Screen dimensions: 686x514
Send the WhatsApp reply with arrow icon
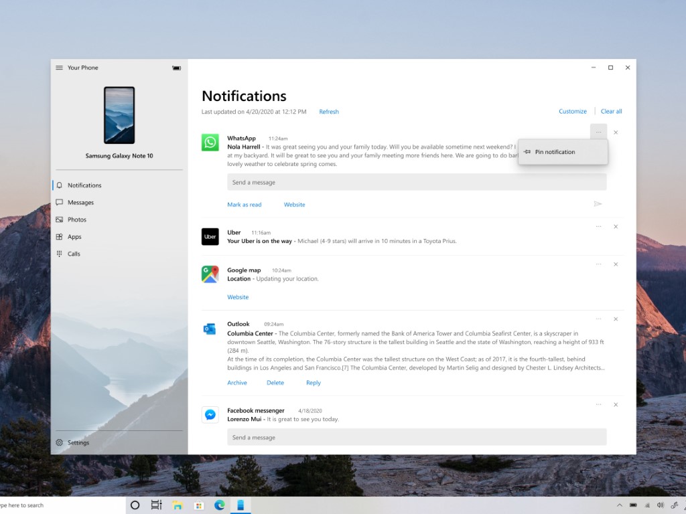(x=598, y=204)
